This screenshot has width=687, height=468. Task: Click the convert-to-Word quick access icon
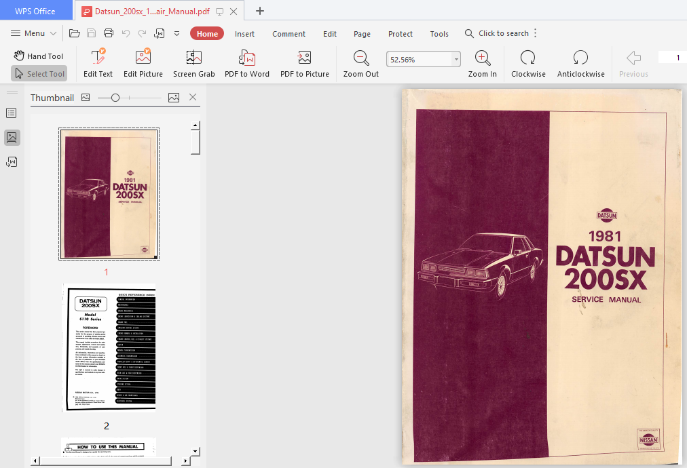159,33
